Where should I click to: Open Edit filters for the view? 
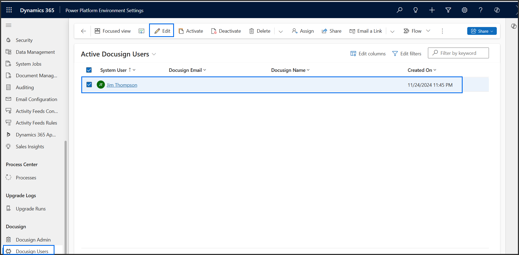407,53
